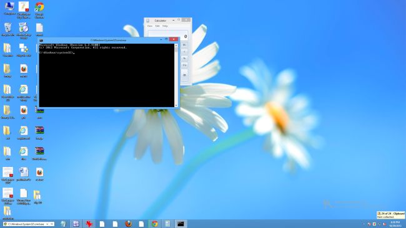Expand the taskbar Address toolbar dropdown
This screenshot has height=228, width=406.
[x=47, y=224]
